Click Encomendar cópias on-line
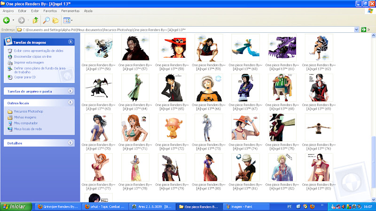This screenshot has height=211, width=376. click(32, 56)
